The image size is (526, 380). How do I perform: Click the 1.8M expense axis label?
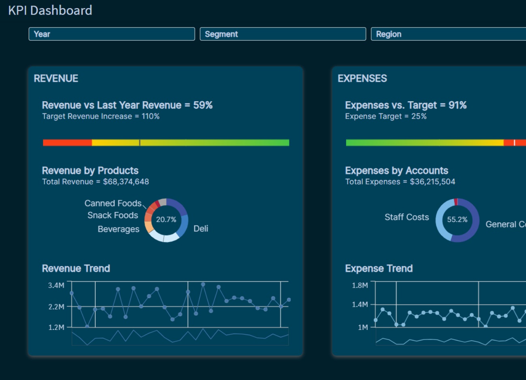(360, 285)
